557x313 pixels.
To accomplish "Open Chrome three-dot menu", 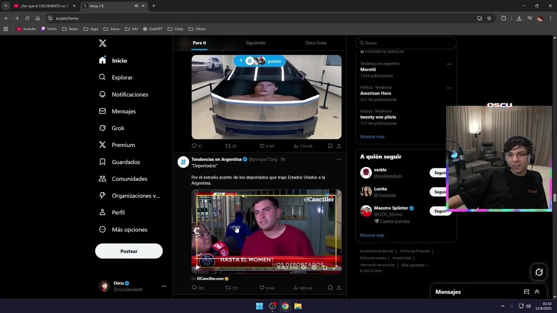I will point(551,18).
